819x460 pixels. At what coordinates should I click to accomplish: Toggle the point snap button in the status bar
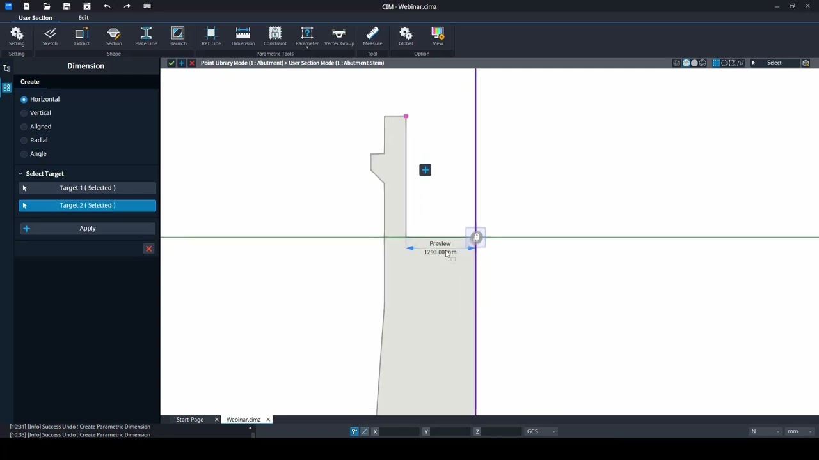pyautogui.click(x=354, y=431)
